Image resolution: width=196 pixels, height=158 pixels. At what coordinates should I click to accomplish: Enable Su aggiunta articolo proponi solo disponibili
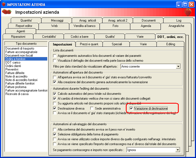click(x=55, y=103)
